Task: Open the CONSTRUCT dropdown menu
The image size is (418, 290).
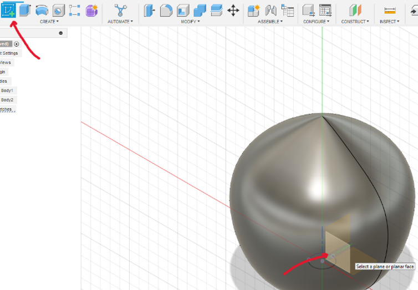Action: pyautogui.click(x=355, y=22)
